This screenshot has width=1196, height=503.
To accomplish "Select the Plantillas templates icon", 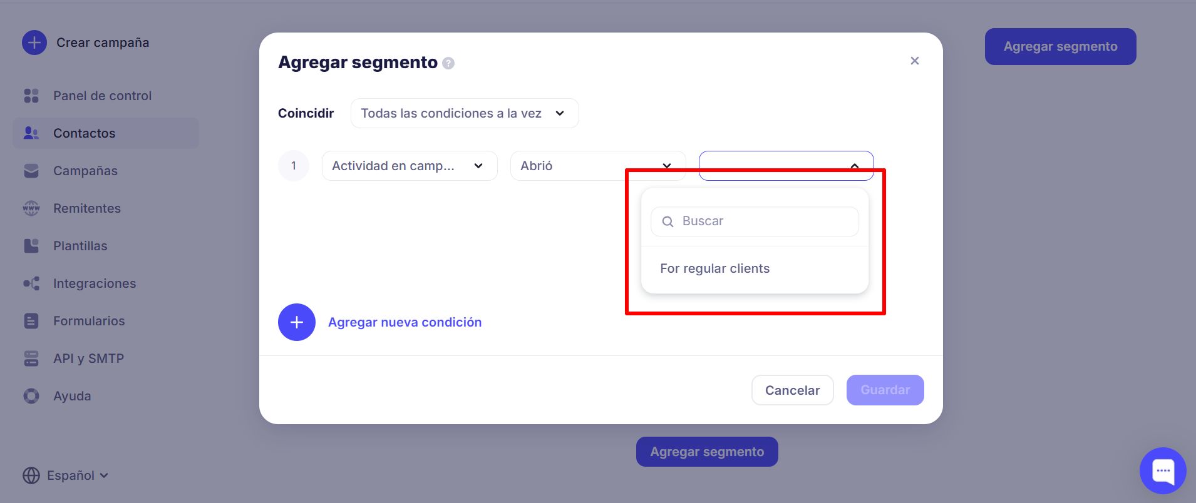I will 31,245.
